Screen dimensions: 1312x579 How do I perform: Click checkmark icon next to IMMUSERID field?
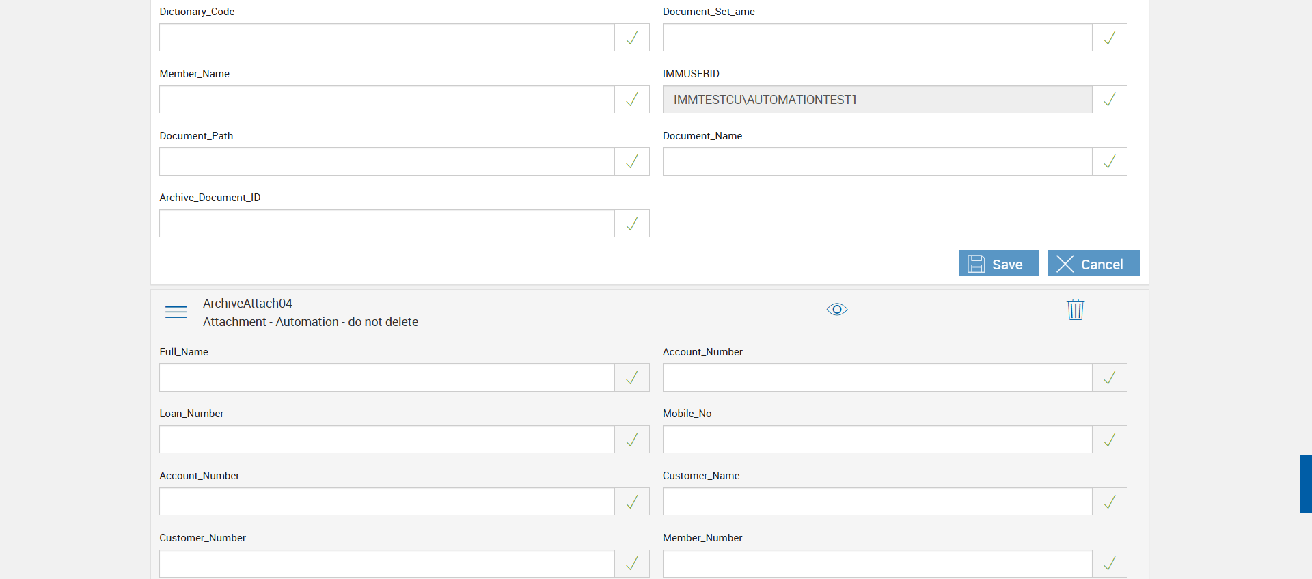click(x=1110, y=100)
